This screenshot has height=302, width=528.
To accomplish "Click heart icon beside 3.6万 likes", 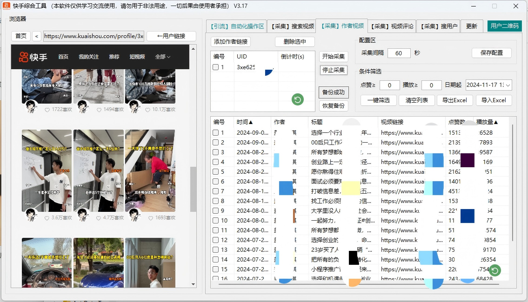I will click(x=47, y=218).
